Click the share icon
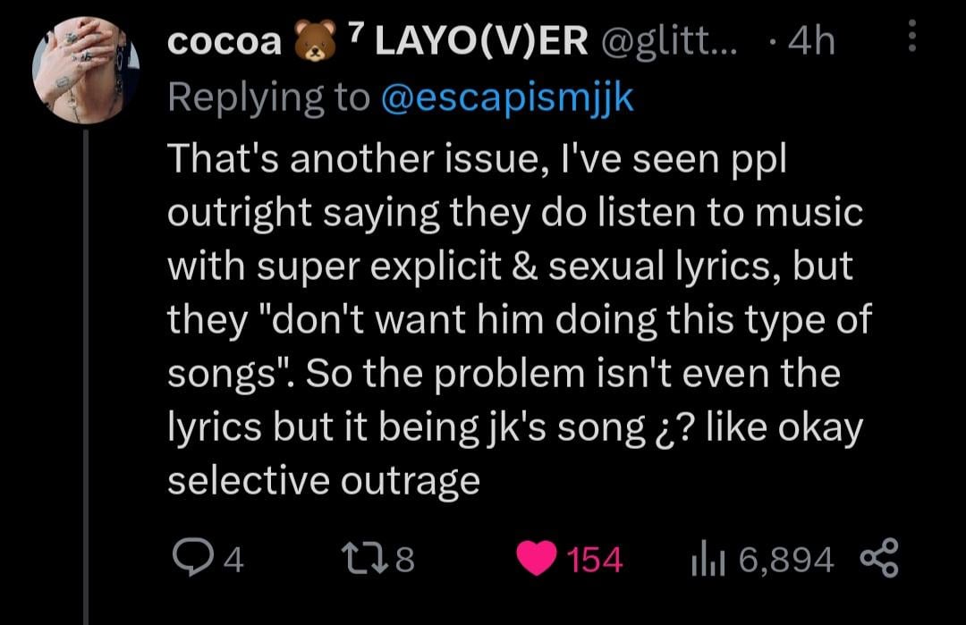Screen dimensions: 966x625 coord(879,559)
